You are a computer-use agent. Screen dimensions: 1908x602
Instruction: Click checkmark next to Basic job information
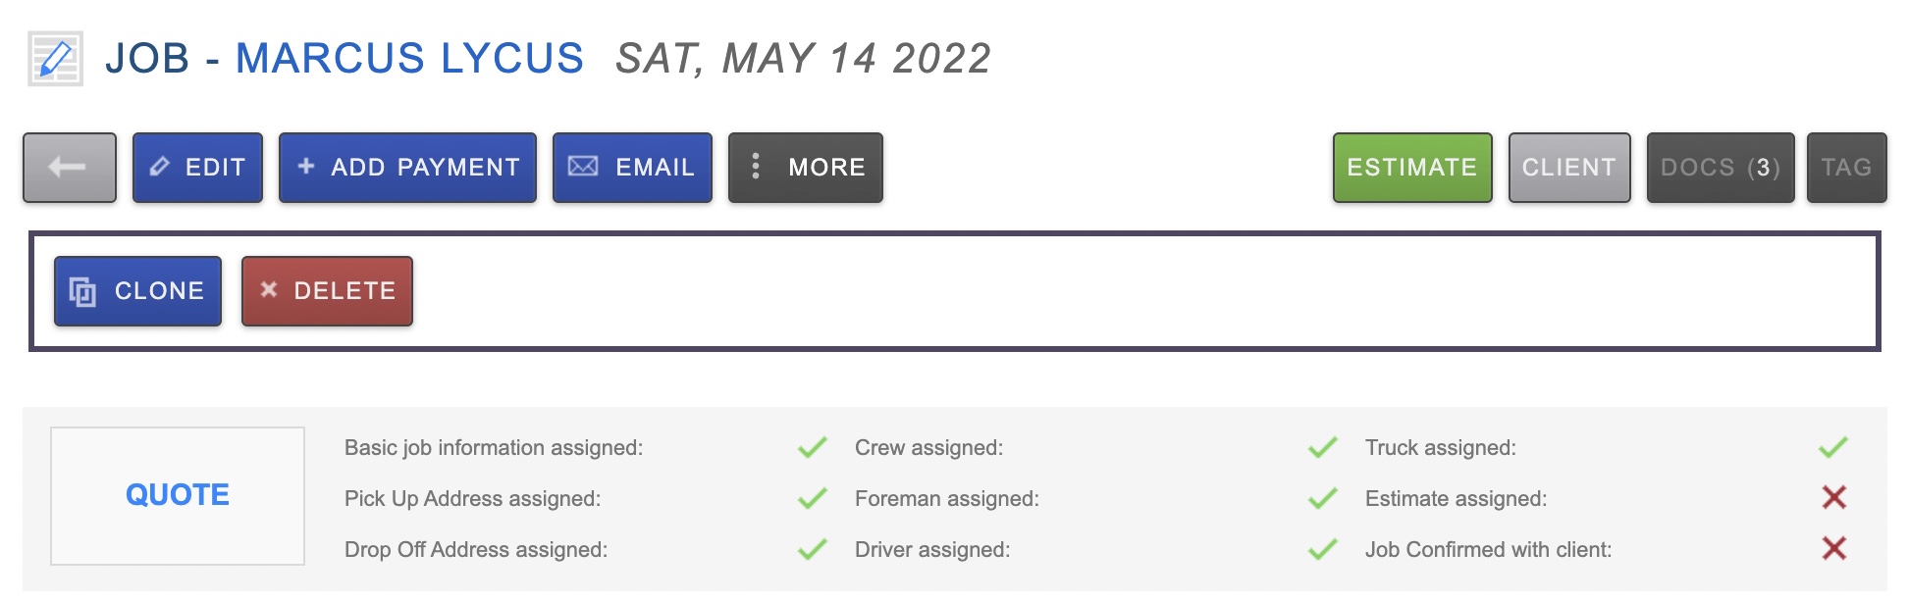tap(812, 448)
